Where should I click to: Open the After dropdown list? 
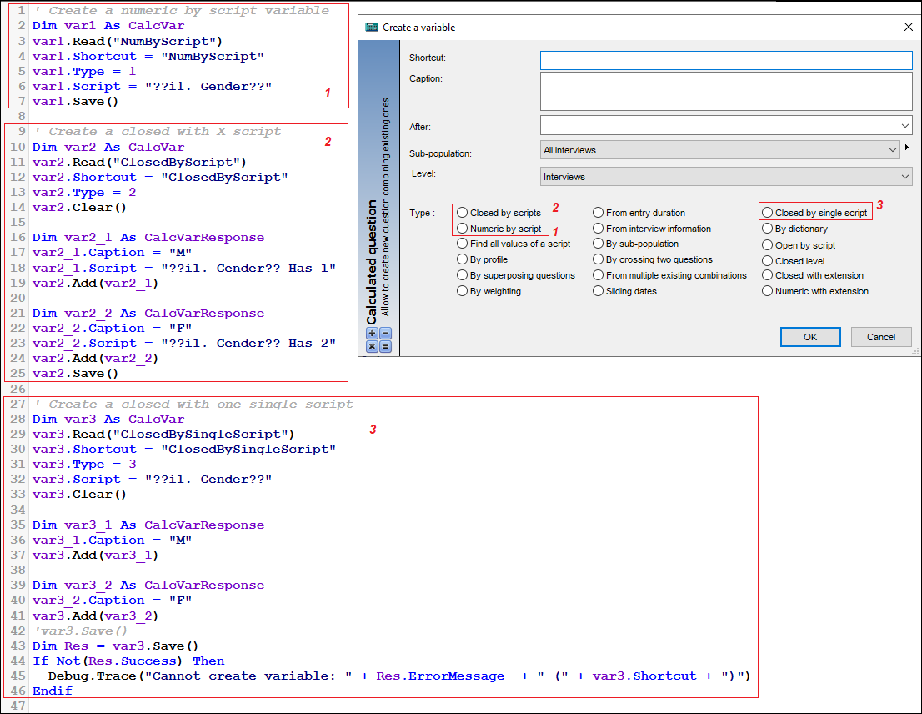[x=726, y=125]
